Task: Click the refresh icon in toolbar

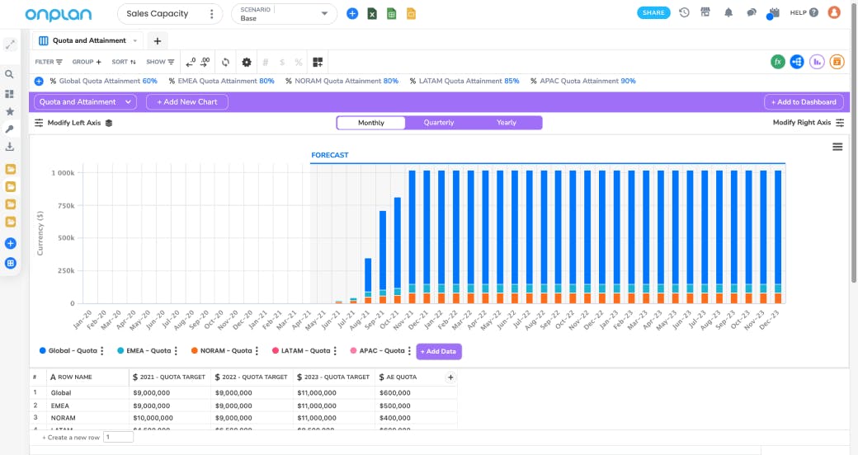Action: tap(225, 62)
